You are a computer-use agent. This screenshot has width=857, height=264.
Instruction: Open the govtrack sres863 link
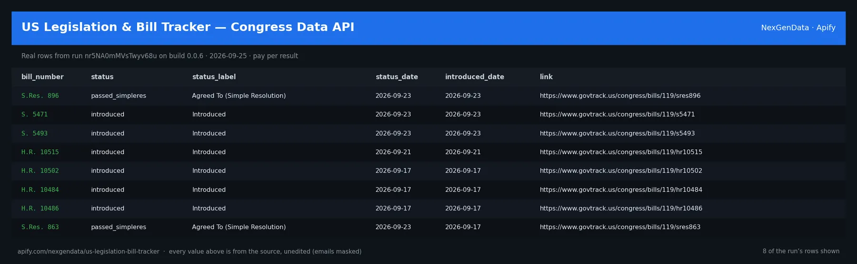coord(620,227)
